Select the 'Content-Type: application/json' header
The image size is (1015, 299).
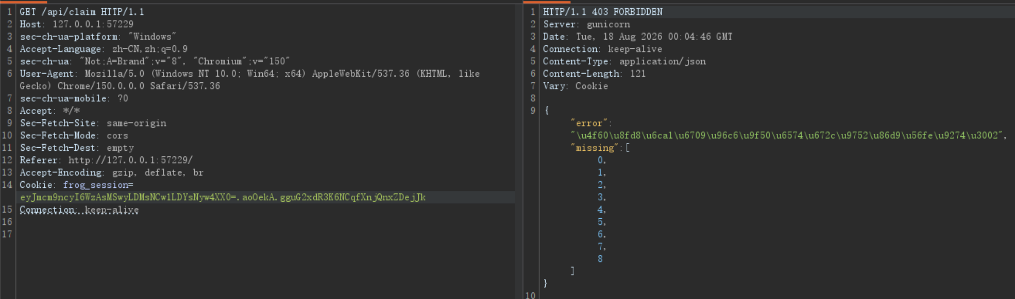[x=624, y=61]
